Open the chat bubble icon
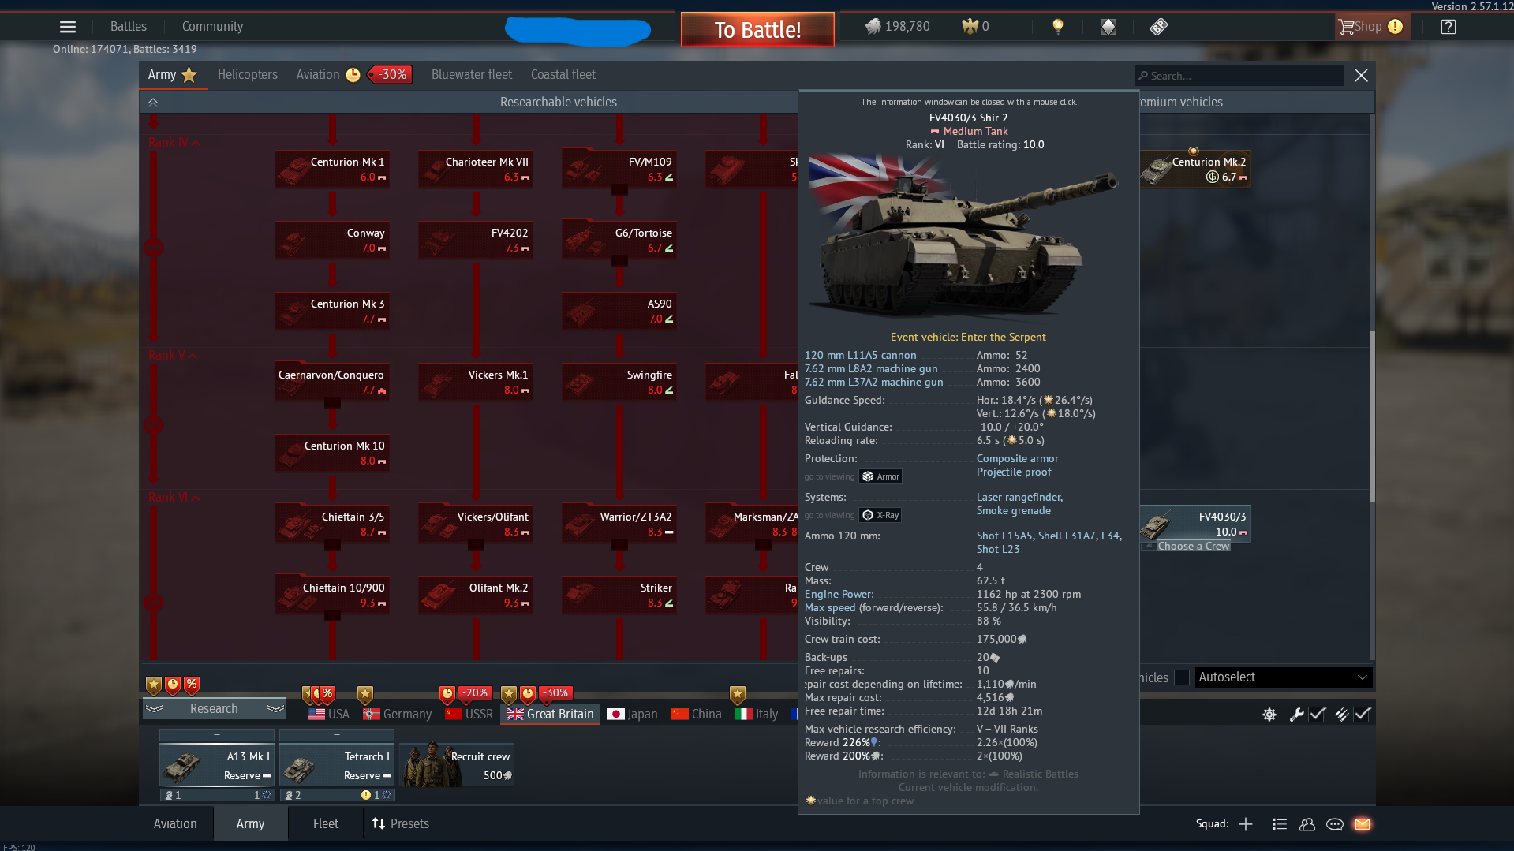Viewport: 1514px width, 851px height. [x=1335, y=824]
